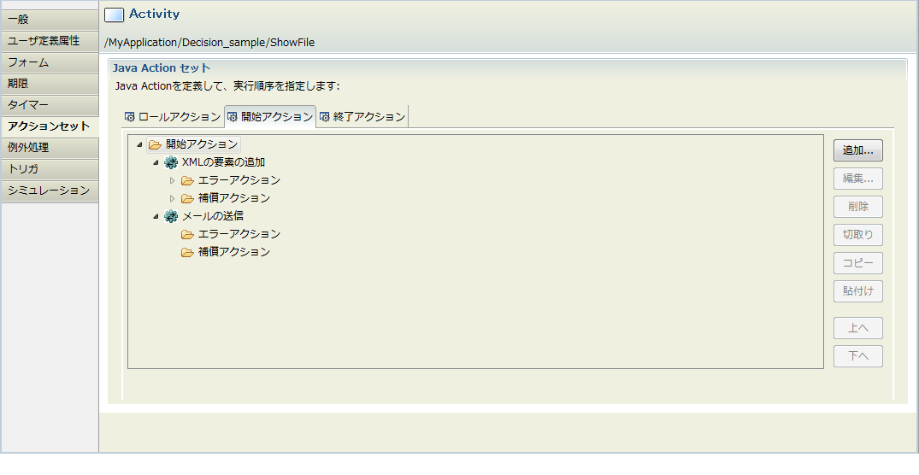
Task: Open the シミュレーション page
Action: tap(50, 191)
